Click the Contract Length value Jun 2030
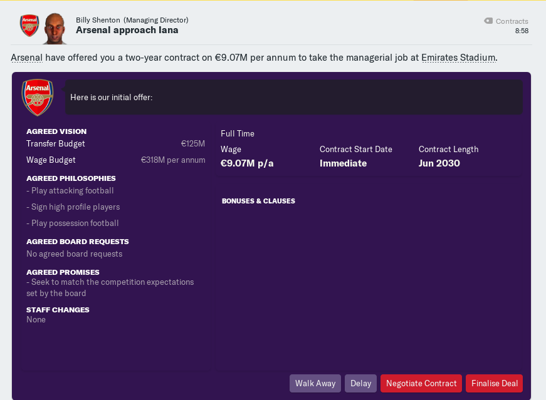 pos(439,163)
